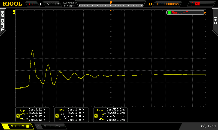218x130 pixels.
Task: Click the Vpp Max:3.12 V value
Action: [x=37, y=120]
